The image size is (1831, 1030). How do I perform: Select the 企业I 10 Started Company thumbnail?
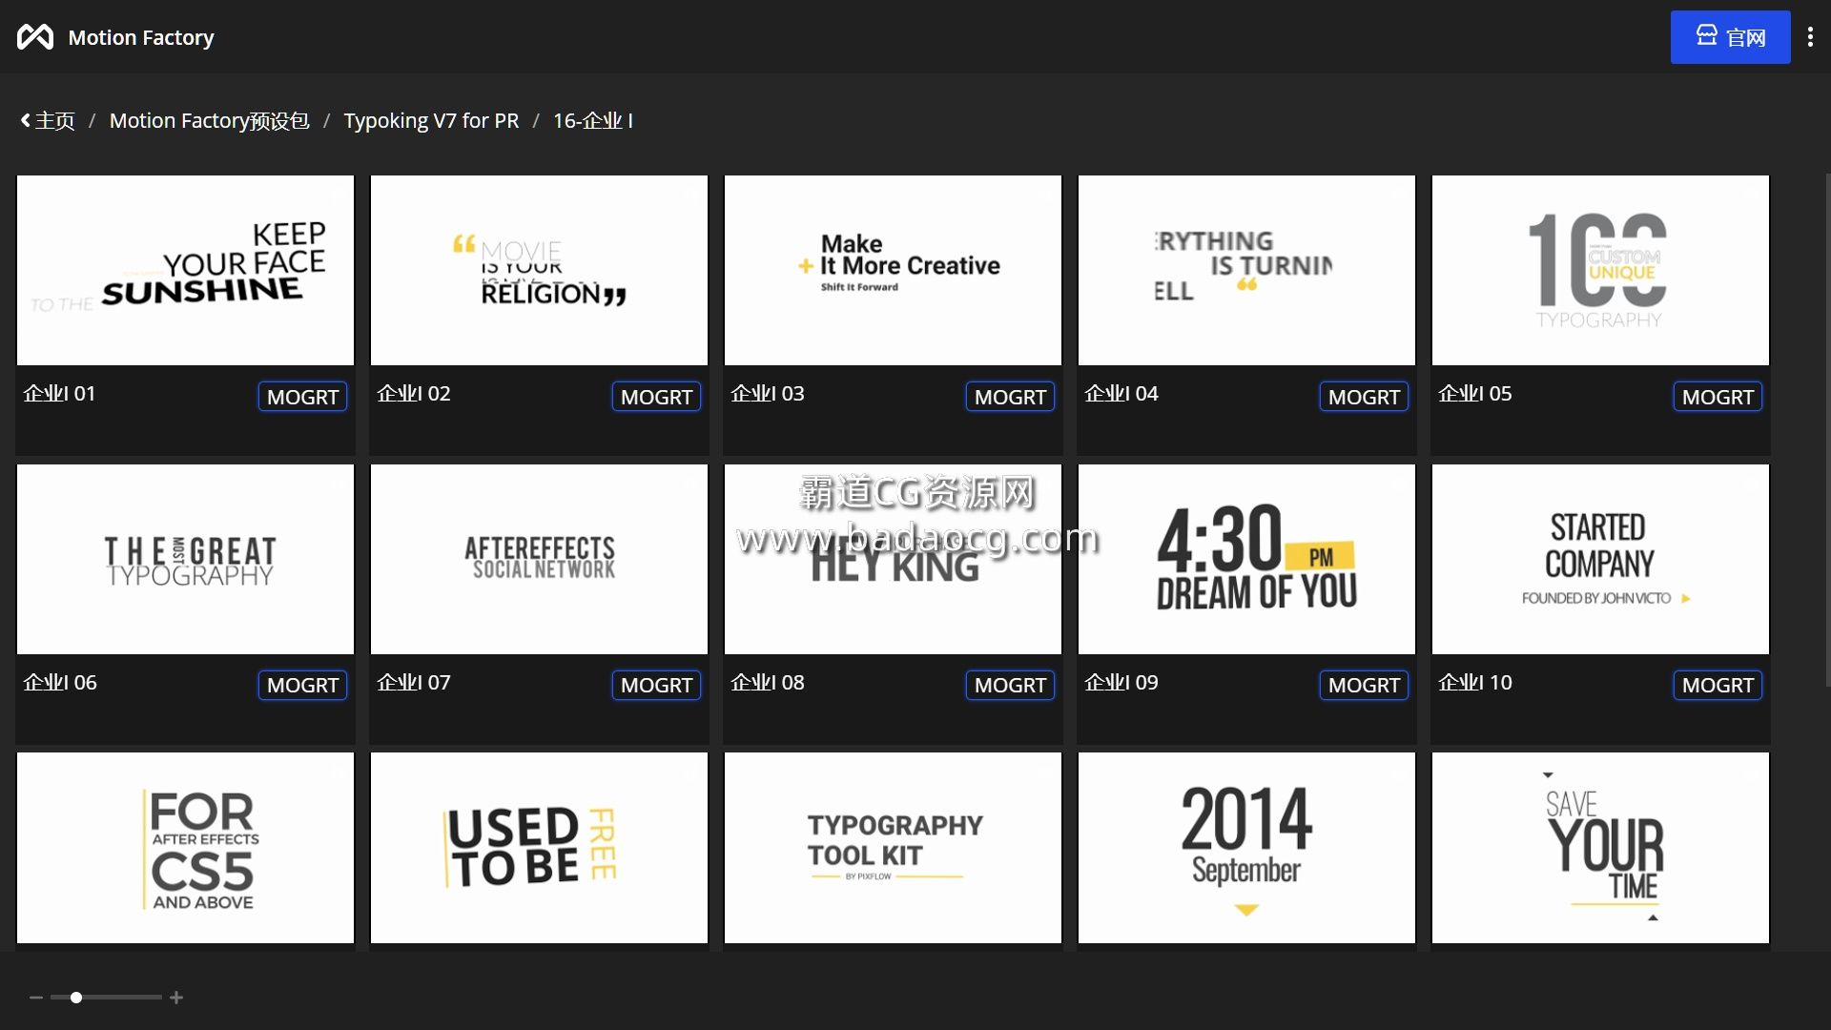coord(1600,559)
